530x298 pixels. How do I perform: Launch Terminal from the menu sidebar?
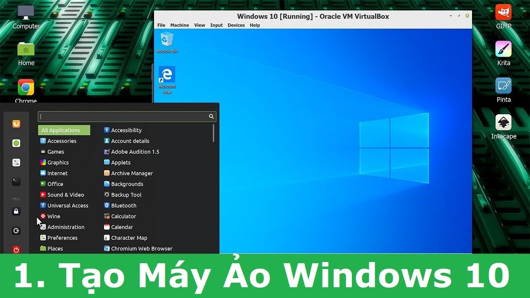click(x=16, y=181)
